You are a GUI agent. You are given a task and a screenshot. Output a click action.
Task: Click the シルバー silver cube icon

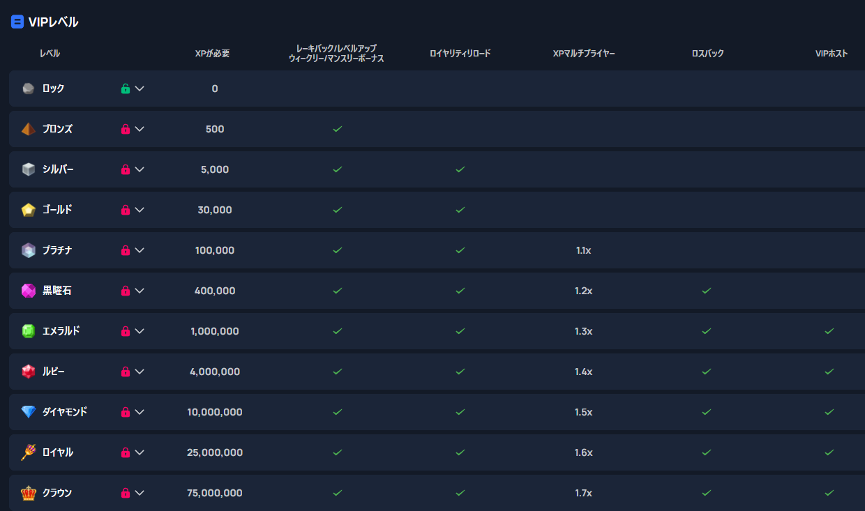tap(28, 169)
